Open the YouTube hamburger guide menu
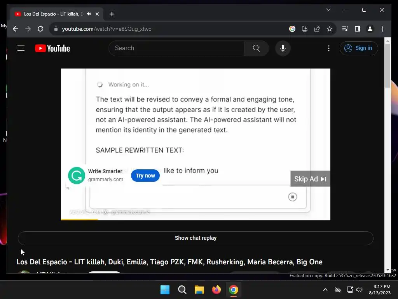 click(21, 48)
